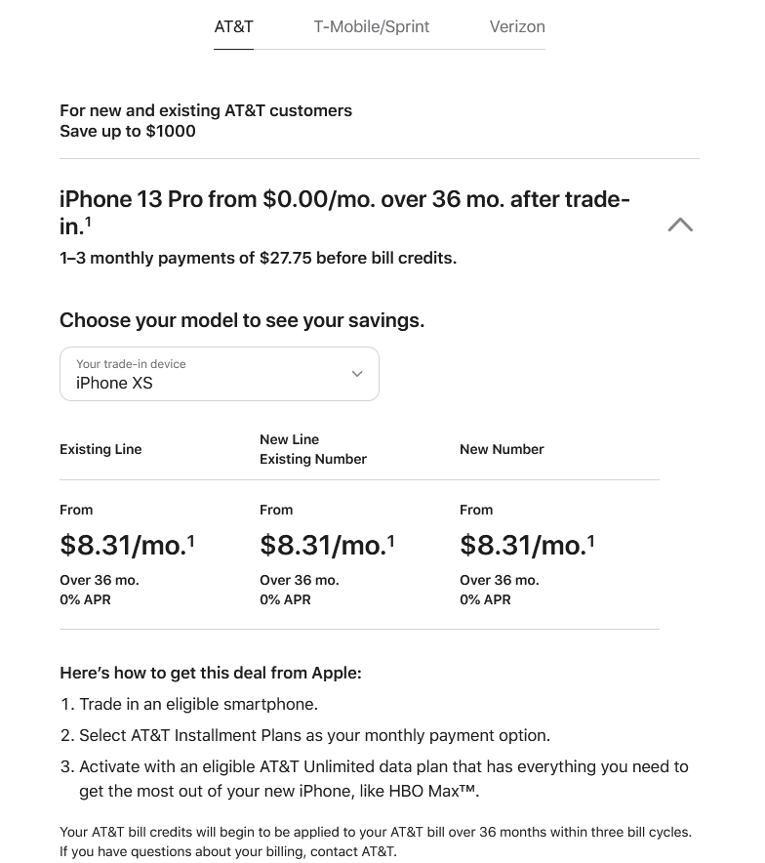Viewport: 765px width, 863px height.
Task: Click "Choose your model to see your savings"
Action: click(242, 320)
